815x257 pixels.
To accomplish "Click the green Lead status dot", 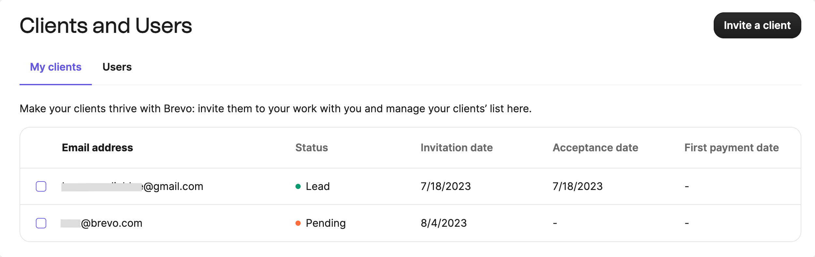I will [298, 186].
